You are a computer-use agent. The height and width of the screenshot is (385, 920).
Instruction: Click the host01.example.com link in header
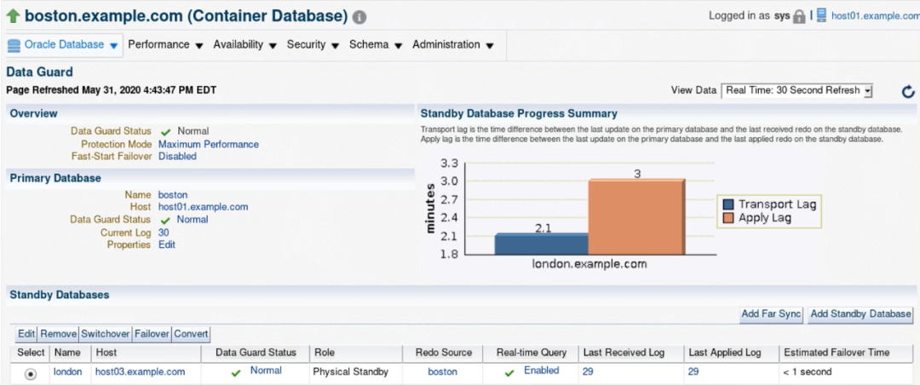pos(876,16)
